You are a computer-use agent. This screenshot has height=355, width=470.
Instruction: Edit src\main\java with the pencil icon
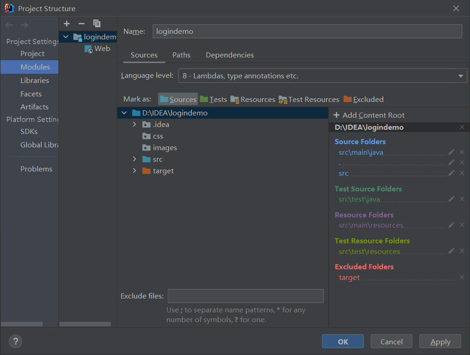(x=451, y=152)
